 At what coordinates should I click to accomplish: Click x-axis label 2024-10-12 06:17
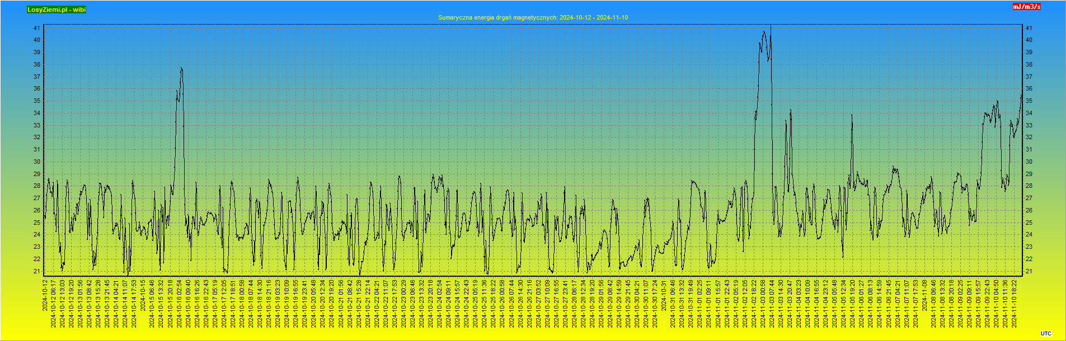tap(54, 304)
